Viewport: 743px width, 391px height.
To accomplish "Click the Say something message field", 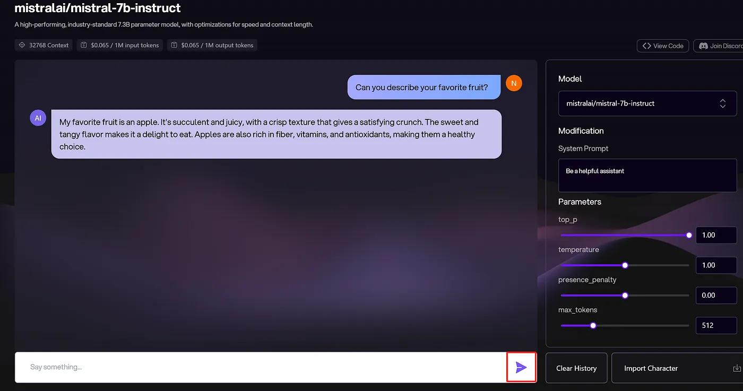I will (261, 367).
